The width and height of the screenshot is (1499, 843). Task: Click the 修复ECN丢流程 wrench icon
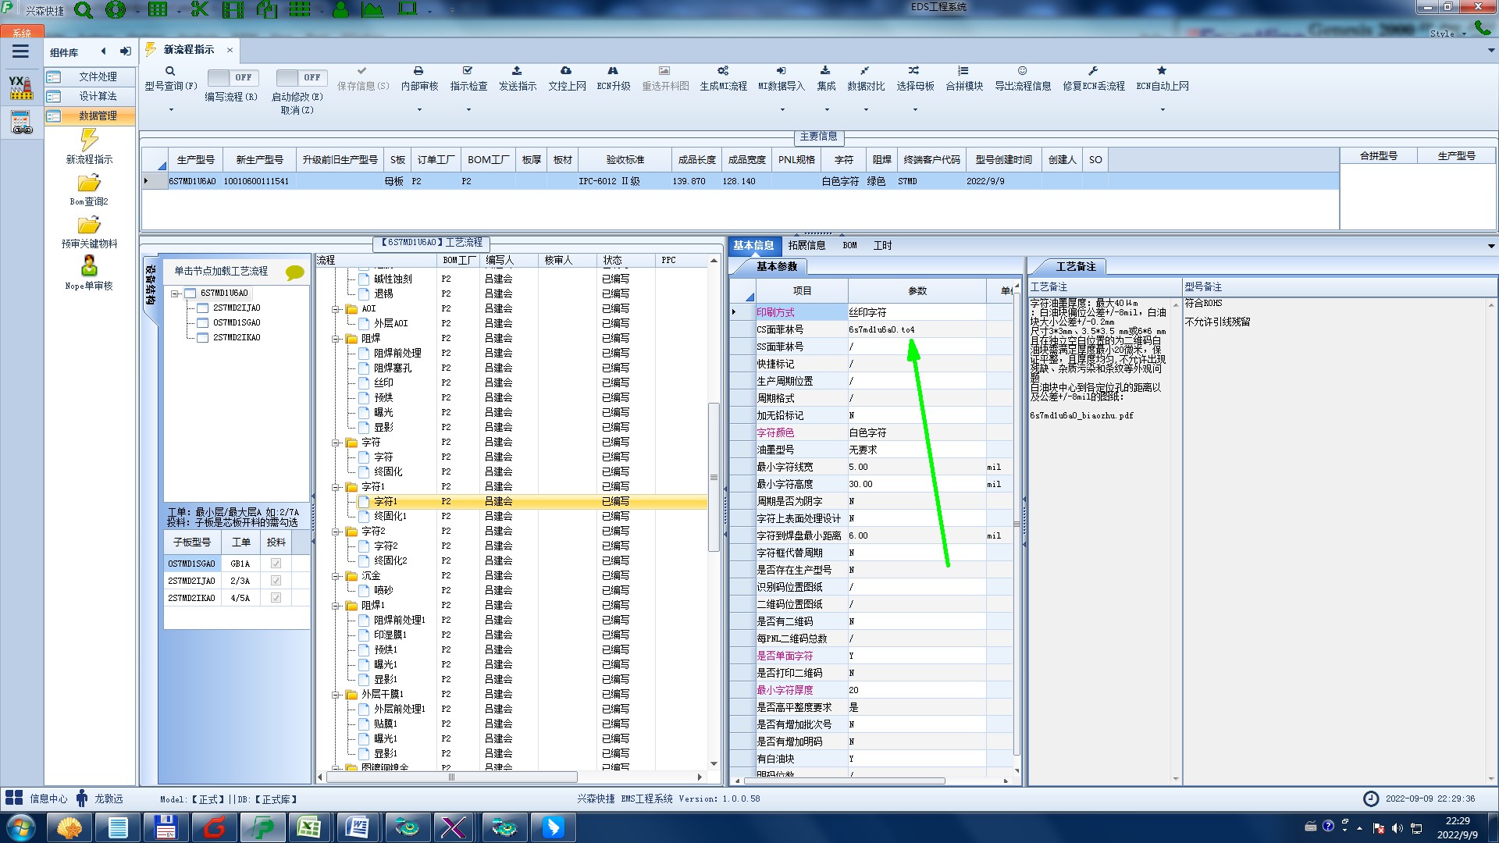(x=1093, y=71)
